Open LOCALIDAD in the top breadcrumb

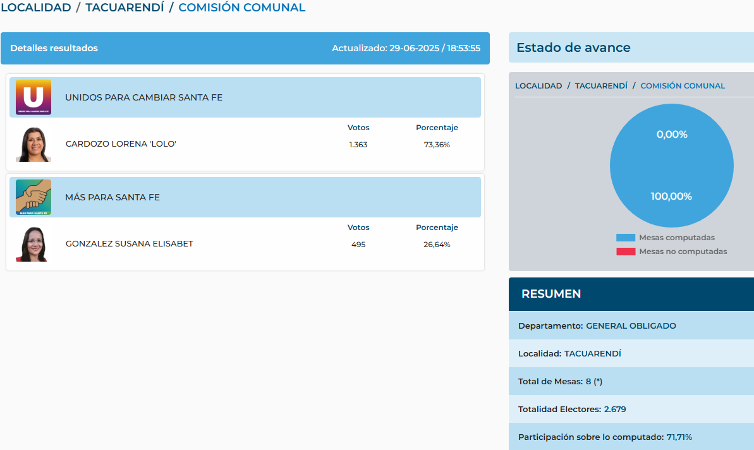(x=35, y=8)
